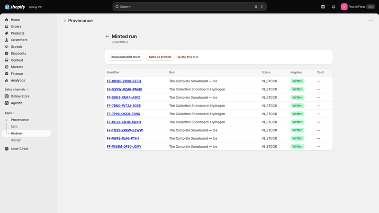Expand the Apps section chevron
This screenshot has height=213, width=379.
pyautogui.click(x=14, y=113)
